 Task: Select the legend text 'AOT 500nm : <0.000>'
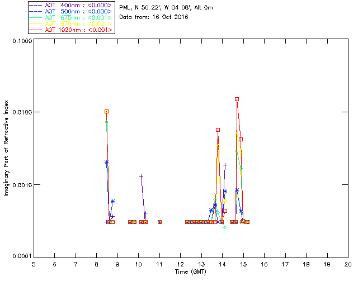coord(78,11)
